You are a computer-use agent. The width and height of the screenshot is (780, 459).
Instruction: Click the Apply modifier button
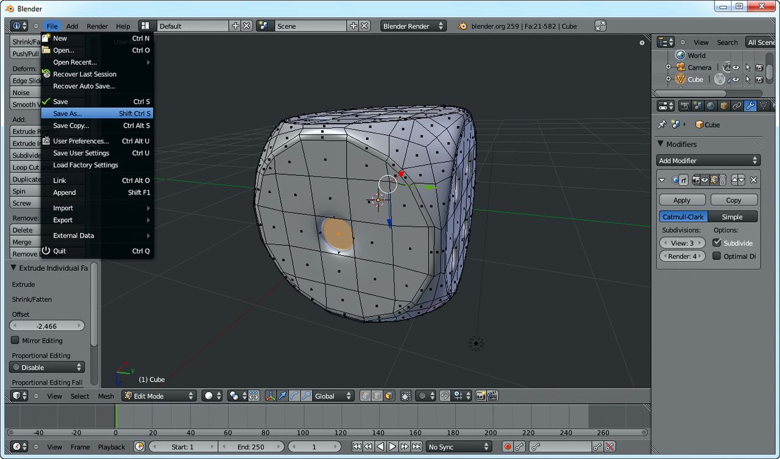[682, 200]
